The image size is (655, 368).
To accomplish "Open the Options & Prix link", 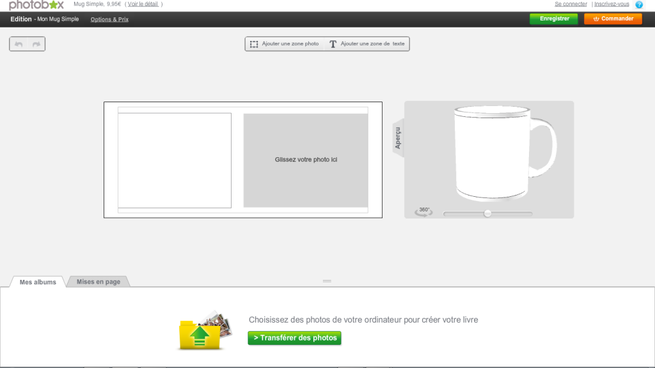I will (109, 19).
